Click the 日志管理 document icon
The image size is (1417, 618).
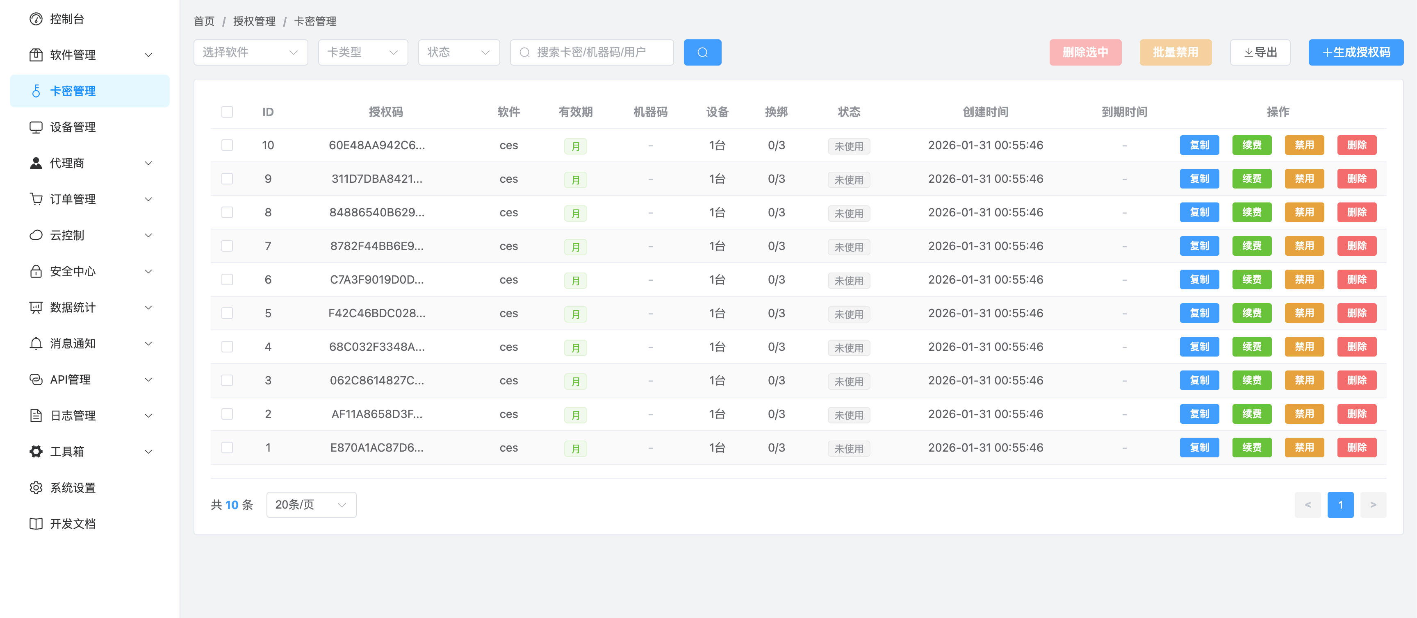click(x=36, y=416)
